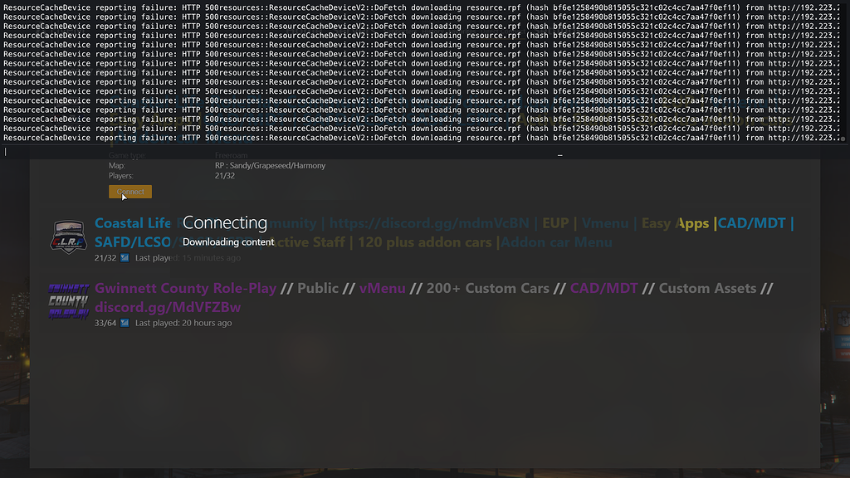
Task: Click the 'vMenu' text in Gwinnett title
Action: point(382,288)
